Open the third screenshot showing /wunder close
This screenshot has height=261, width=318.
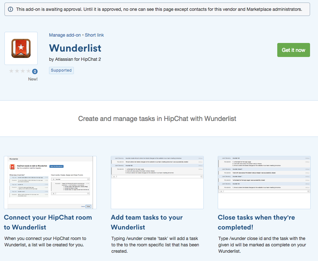coord(264,182)
